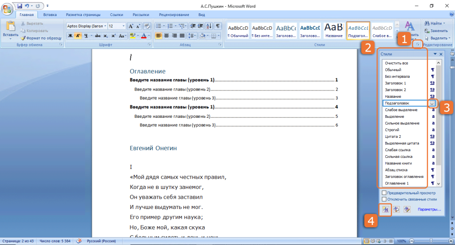Center the text
The image size is (455, 245).
(x=166, y=36)
